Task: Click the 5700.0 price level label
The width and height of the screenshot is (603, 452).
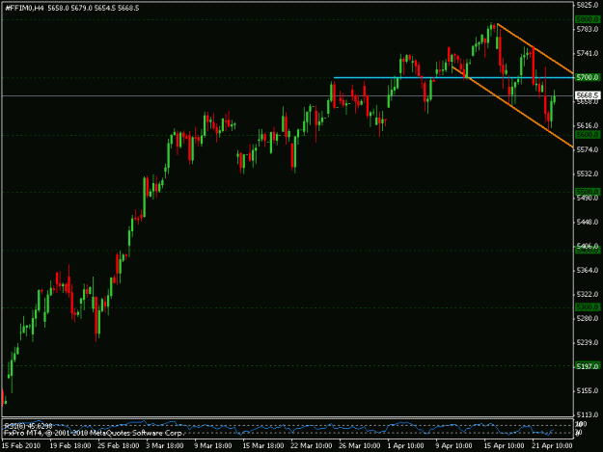Action: pyautogui.click(x=588, y=77)
